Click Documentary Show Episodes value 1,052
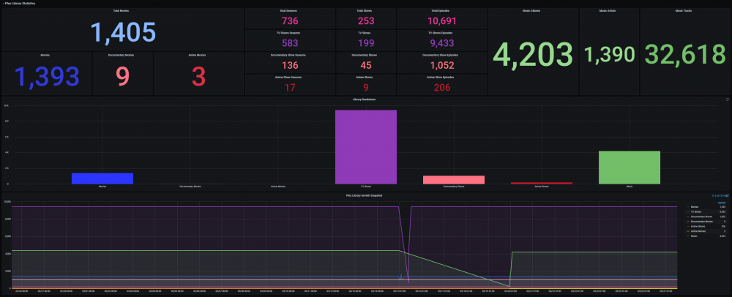732x297 pixels. pyautogui.click(x=441, y=65)
